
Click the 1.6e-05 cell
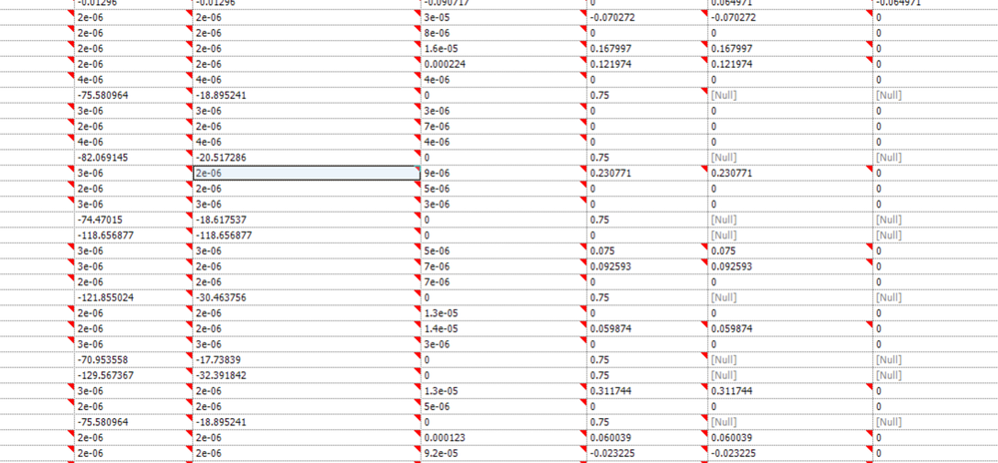point(503,48)
